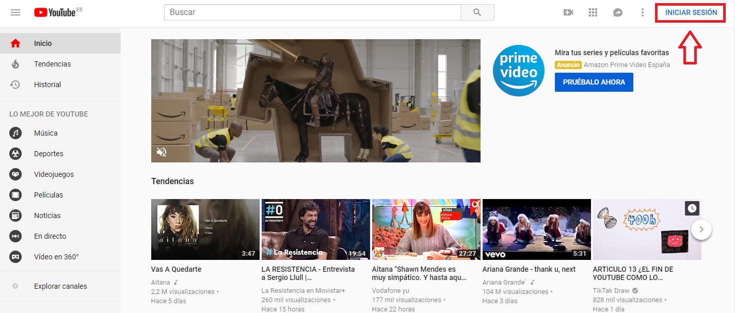Viewport: 735px width, 313px height.
Task: Open Noticias category label
Action: [x=47, y=216]
